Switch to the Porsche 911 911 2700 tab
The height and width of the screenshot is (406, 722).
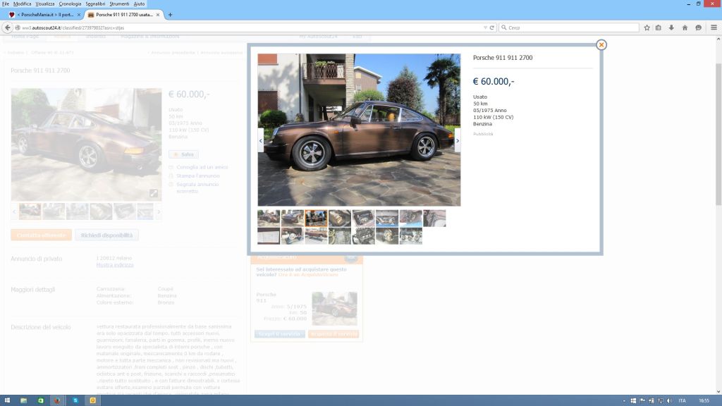[123, 15]
